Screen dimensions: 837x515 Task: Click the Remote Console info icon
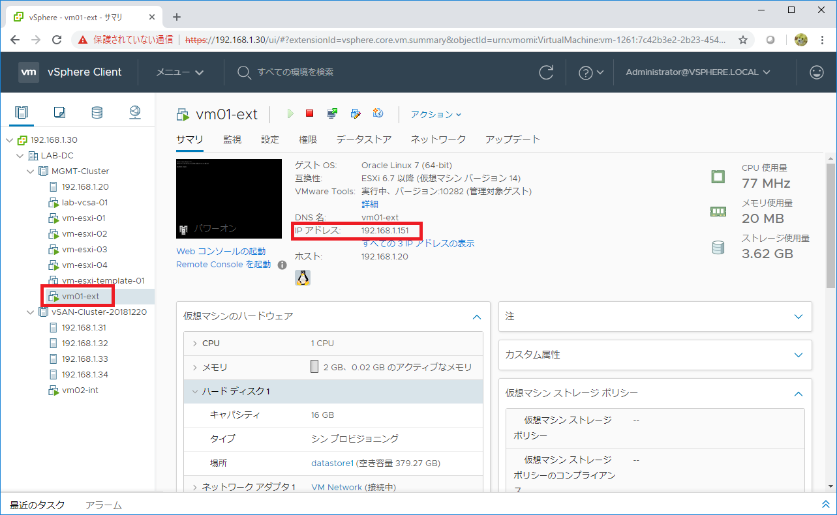282,265
